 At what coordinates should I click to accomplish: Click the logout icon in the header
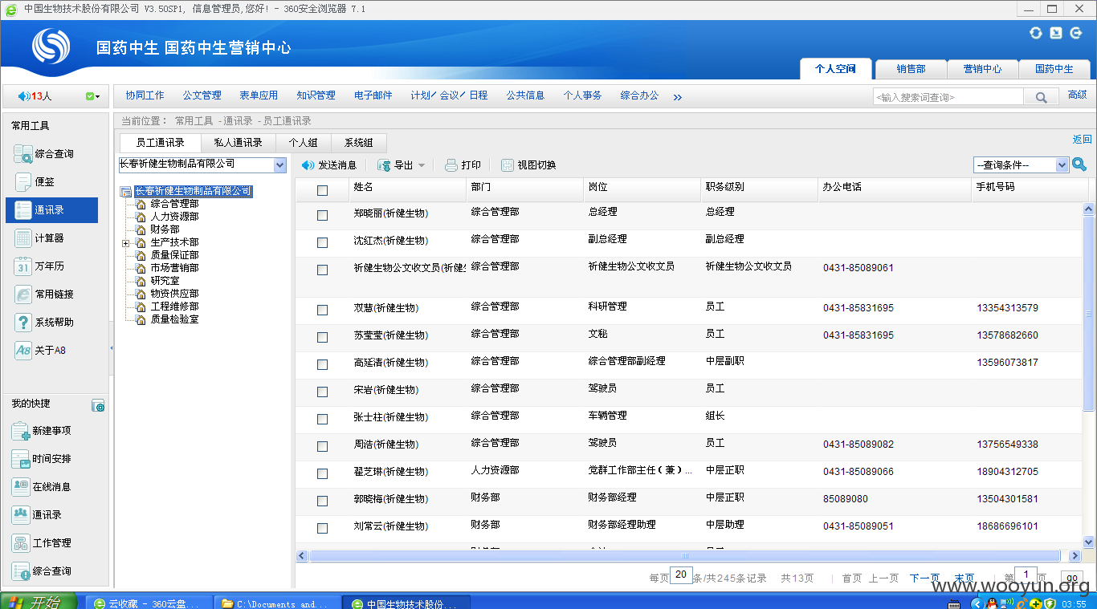point(1076,33)
